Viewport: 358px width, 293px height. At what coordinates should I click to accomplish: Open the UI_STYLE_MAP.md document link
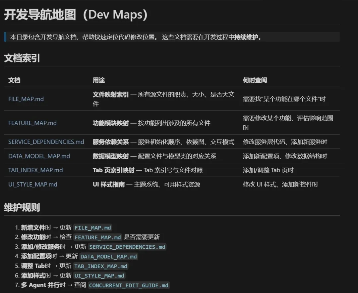32,185
